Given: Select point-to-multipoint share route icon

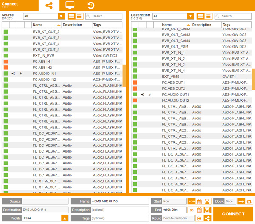Looking at the screenshot, I should 207,218.
